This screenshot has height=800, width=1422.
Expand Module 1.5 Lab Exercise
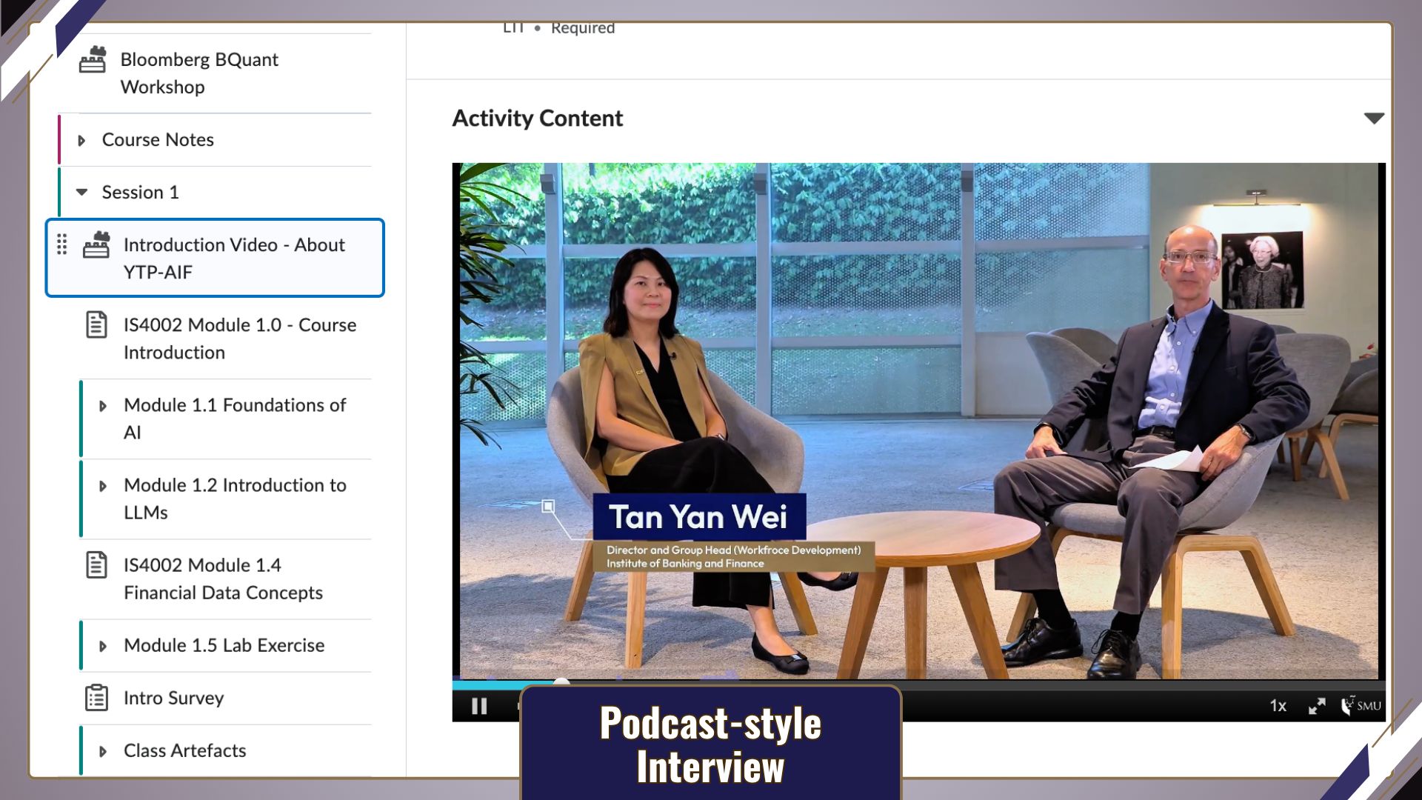tap(103, 646)
